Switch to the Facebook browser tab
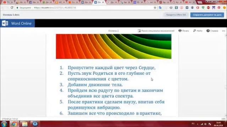 click(x=34, y=2)
